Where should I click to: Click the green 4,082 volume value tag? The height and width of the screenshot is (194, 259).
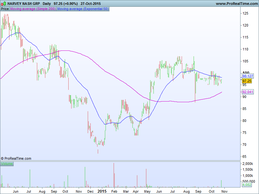coord(247,185)
